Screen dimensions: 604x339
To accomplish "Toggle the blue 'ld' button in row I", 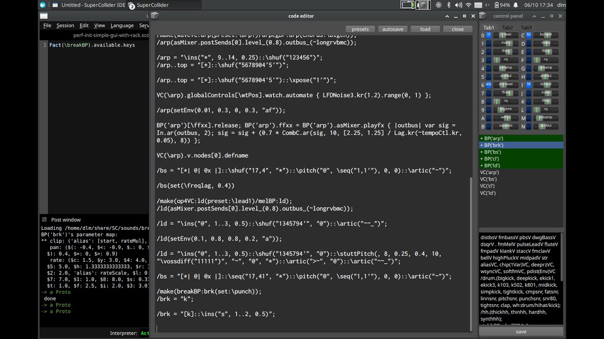I will click(x=529, y=85).
